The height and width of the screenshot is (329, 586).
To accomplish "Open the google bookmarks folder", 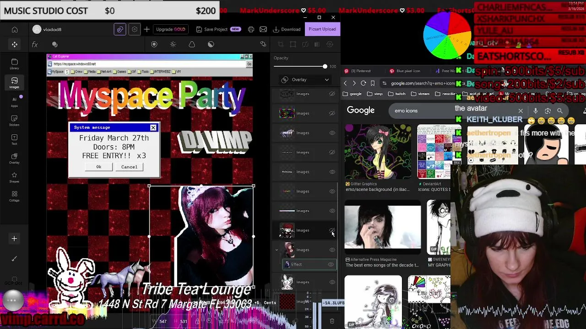I will (x=353, y=94).
